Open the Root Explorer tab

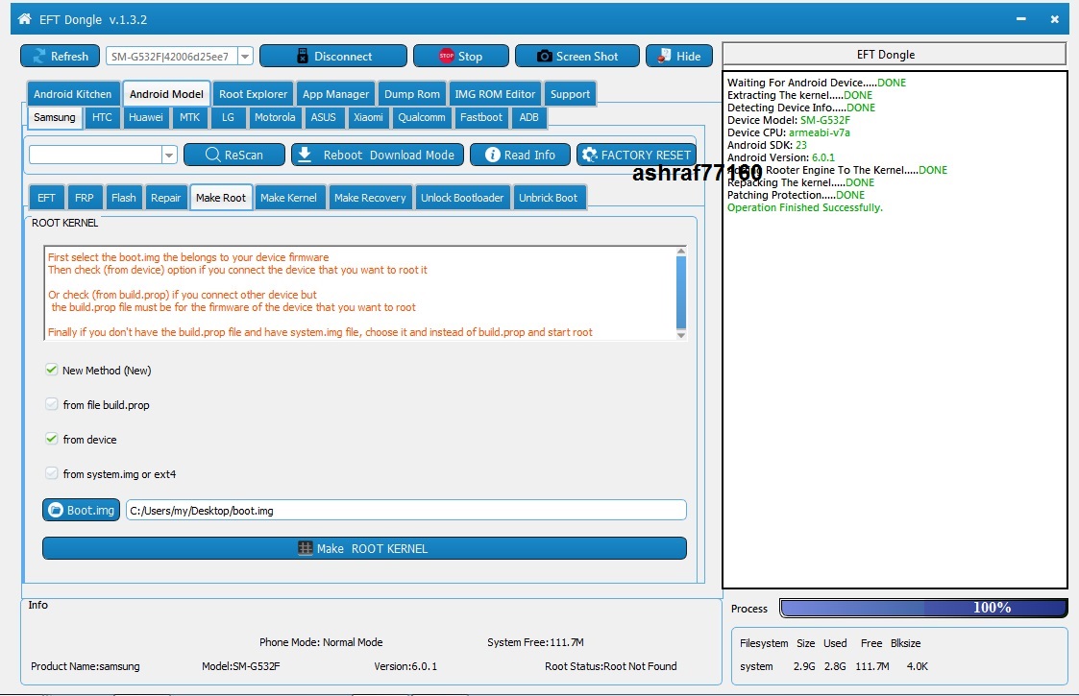click(254, 94)
